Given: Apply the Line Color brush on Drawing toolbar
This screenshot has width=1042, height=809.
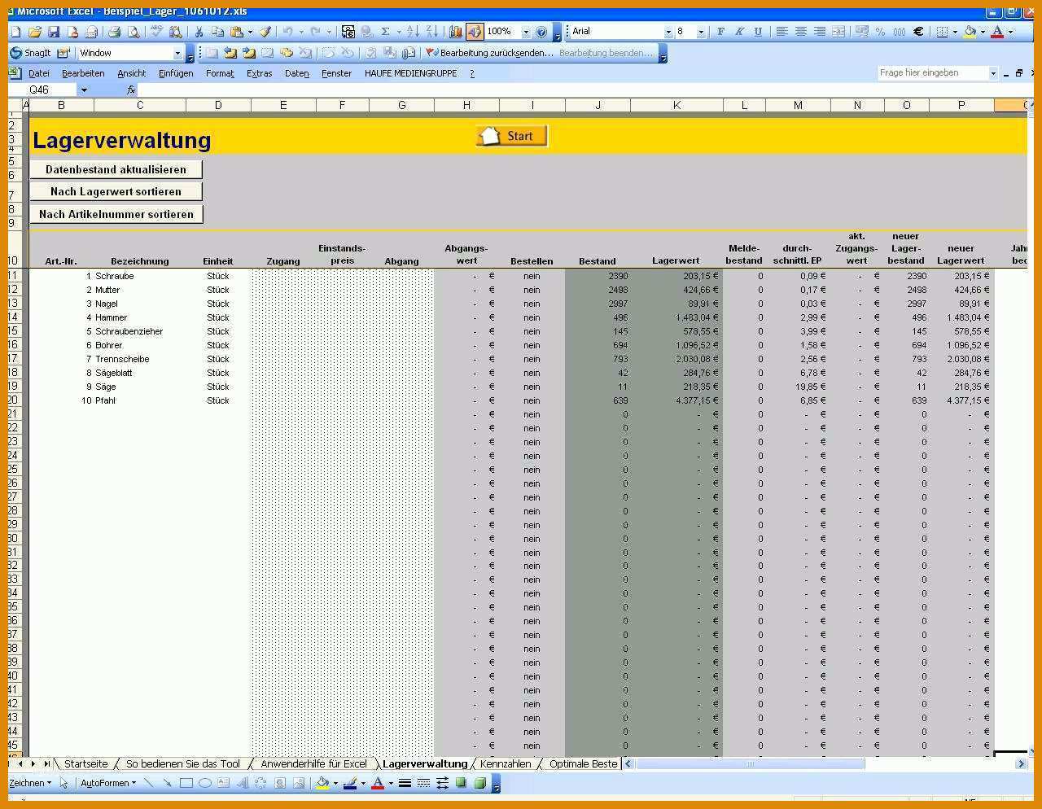Looking at the screenshot, I should [x=350, y=783].
